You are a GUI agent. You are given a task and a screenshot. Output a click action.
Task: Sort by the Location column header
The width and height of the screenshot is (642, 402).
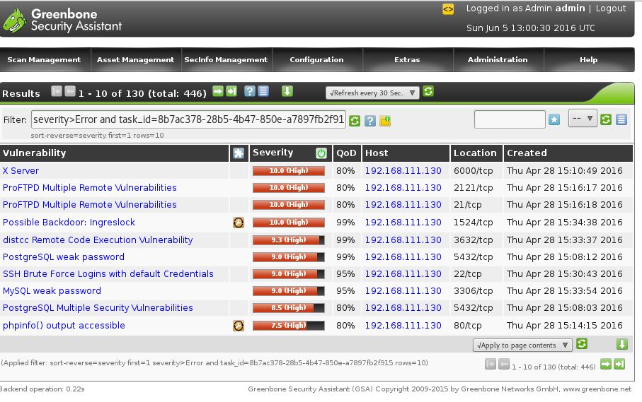(x=475, y=153)
